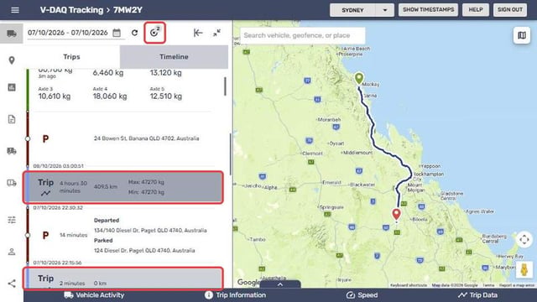Click the trip graph icon under Trip

(x=45, y=193)
